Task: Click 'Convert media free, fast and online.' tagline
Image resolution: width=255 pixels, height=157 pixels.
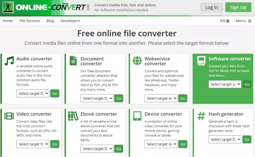Action: 125,5
